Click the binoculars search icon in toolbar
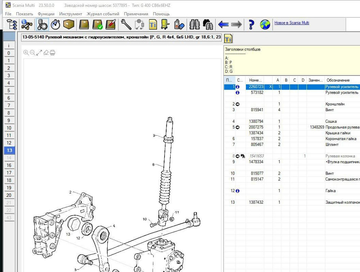This screenshot has height=272, width=360. click(x=195, y=24)
